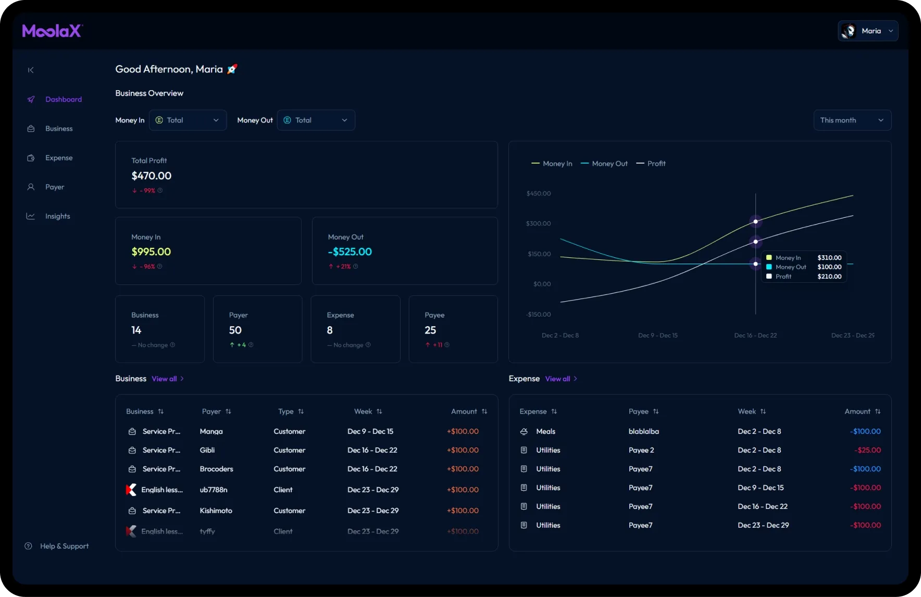
Task: Toggle Money Out series in chart legend
Action: (x=604, y=164)
